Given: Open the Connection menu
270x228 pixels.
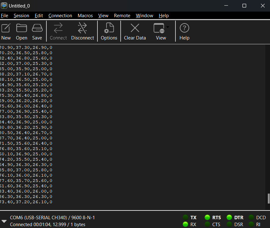Looking at the screenshot, I should 60,16.
